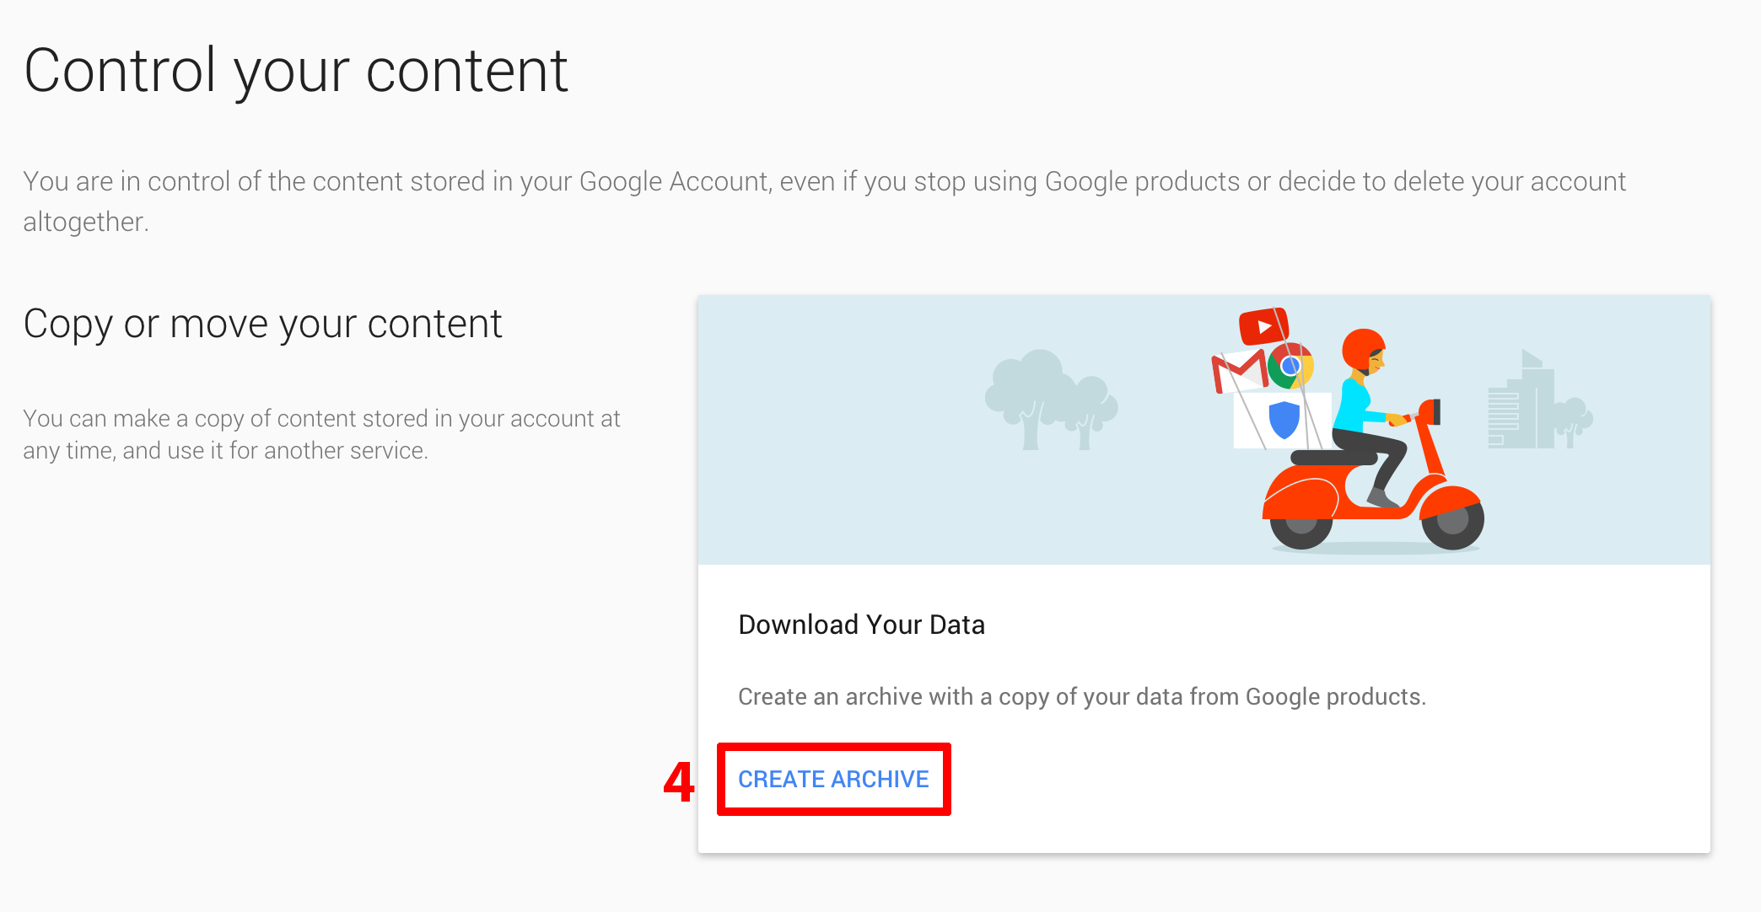Click the CREATE ARCHIVE link
Image resolution: width=1761 pixels, height=912 pixels.
[x=833, y=779]
